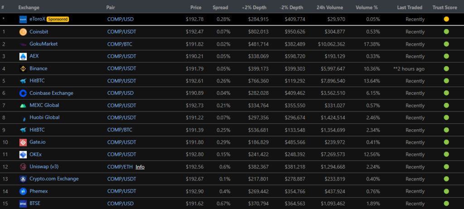Sort by the # rank column header
The width and height of the screenshot is (464, 209).
tap(3, 7)
